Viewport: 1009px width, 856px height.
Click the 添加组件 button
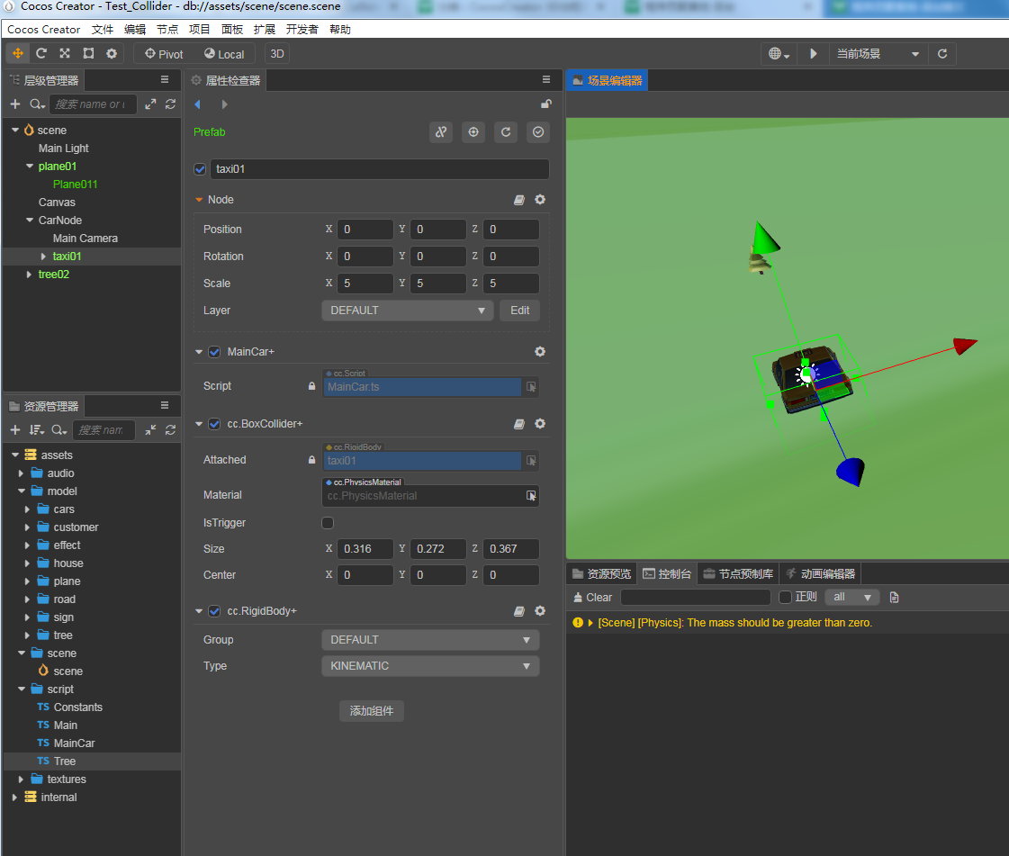372,711
